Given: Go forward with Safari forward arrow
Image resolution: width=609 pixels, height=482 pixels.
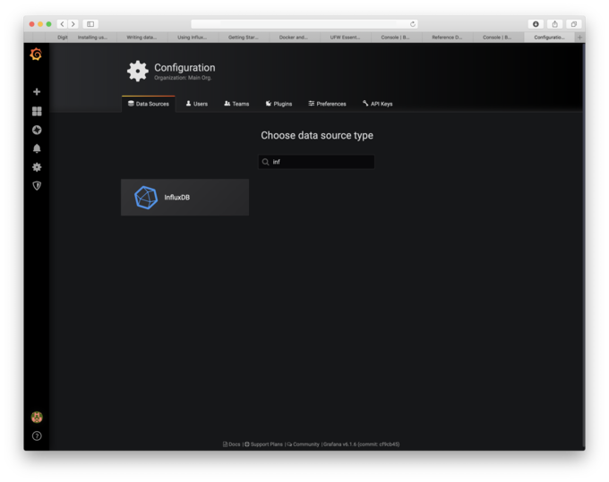Looking at the screenshot, I should [73, 24].
